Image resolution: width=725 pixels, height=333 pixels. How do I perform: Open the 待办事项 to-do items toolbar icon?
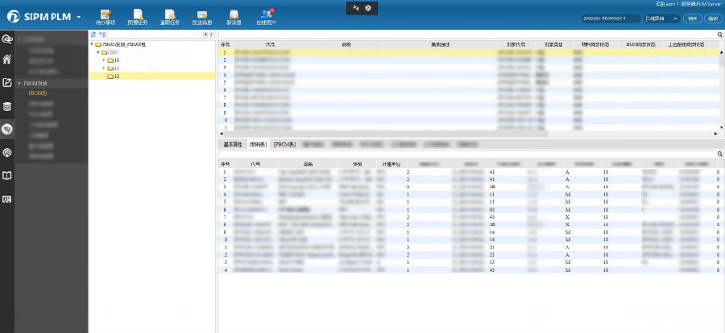106,17
